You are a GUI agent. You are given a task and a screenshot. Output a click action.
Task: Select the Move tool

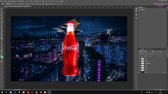[2, 9]
